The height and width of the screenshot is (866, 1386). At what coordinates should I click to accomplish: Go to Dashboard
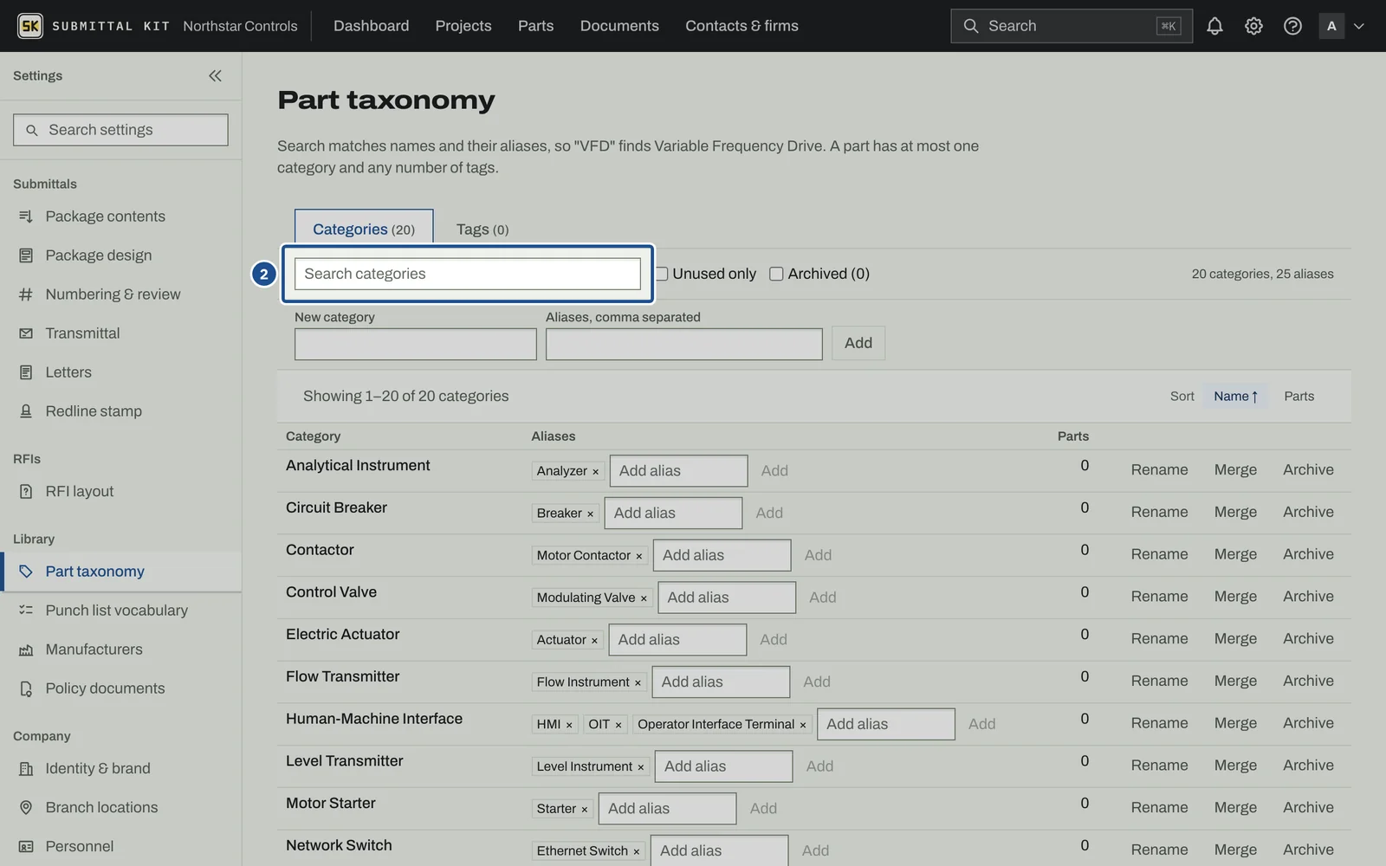371,26
